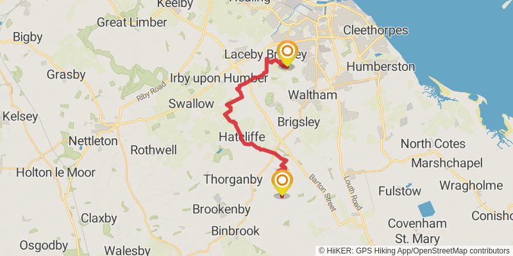The height and width of the screenshot is (256, 513).
Task: Click the Waltham map label
Action: click(x=312, y=95)
